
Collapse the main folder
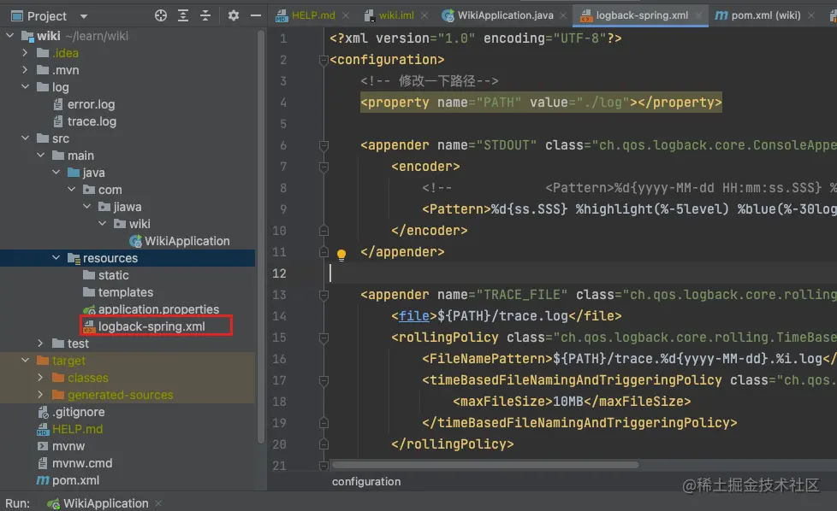point(40,155)
